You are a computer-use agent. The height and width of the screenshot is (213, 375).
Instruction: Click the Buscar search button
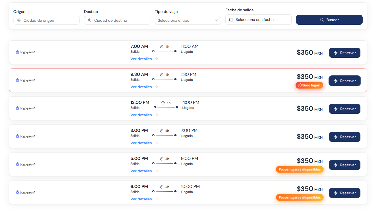pos(329,20)
